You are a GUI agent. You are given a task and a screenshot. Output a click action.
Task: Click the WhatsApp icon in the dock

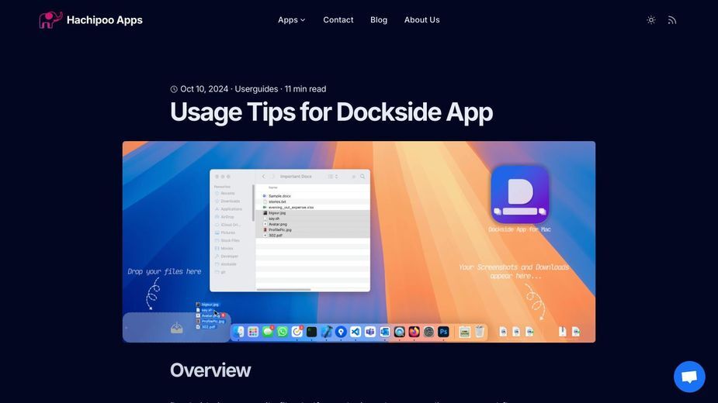pos(282,332)
